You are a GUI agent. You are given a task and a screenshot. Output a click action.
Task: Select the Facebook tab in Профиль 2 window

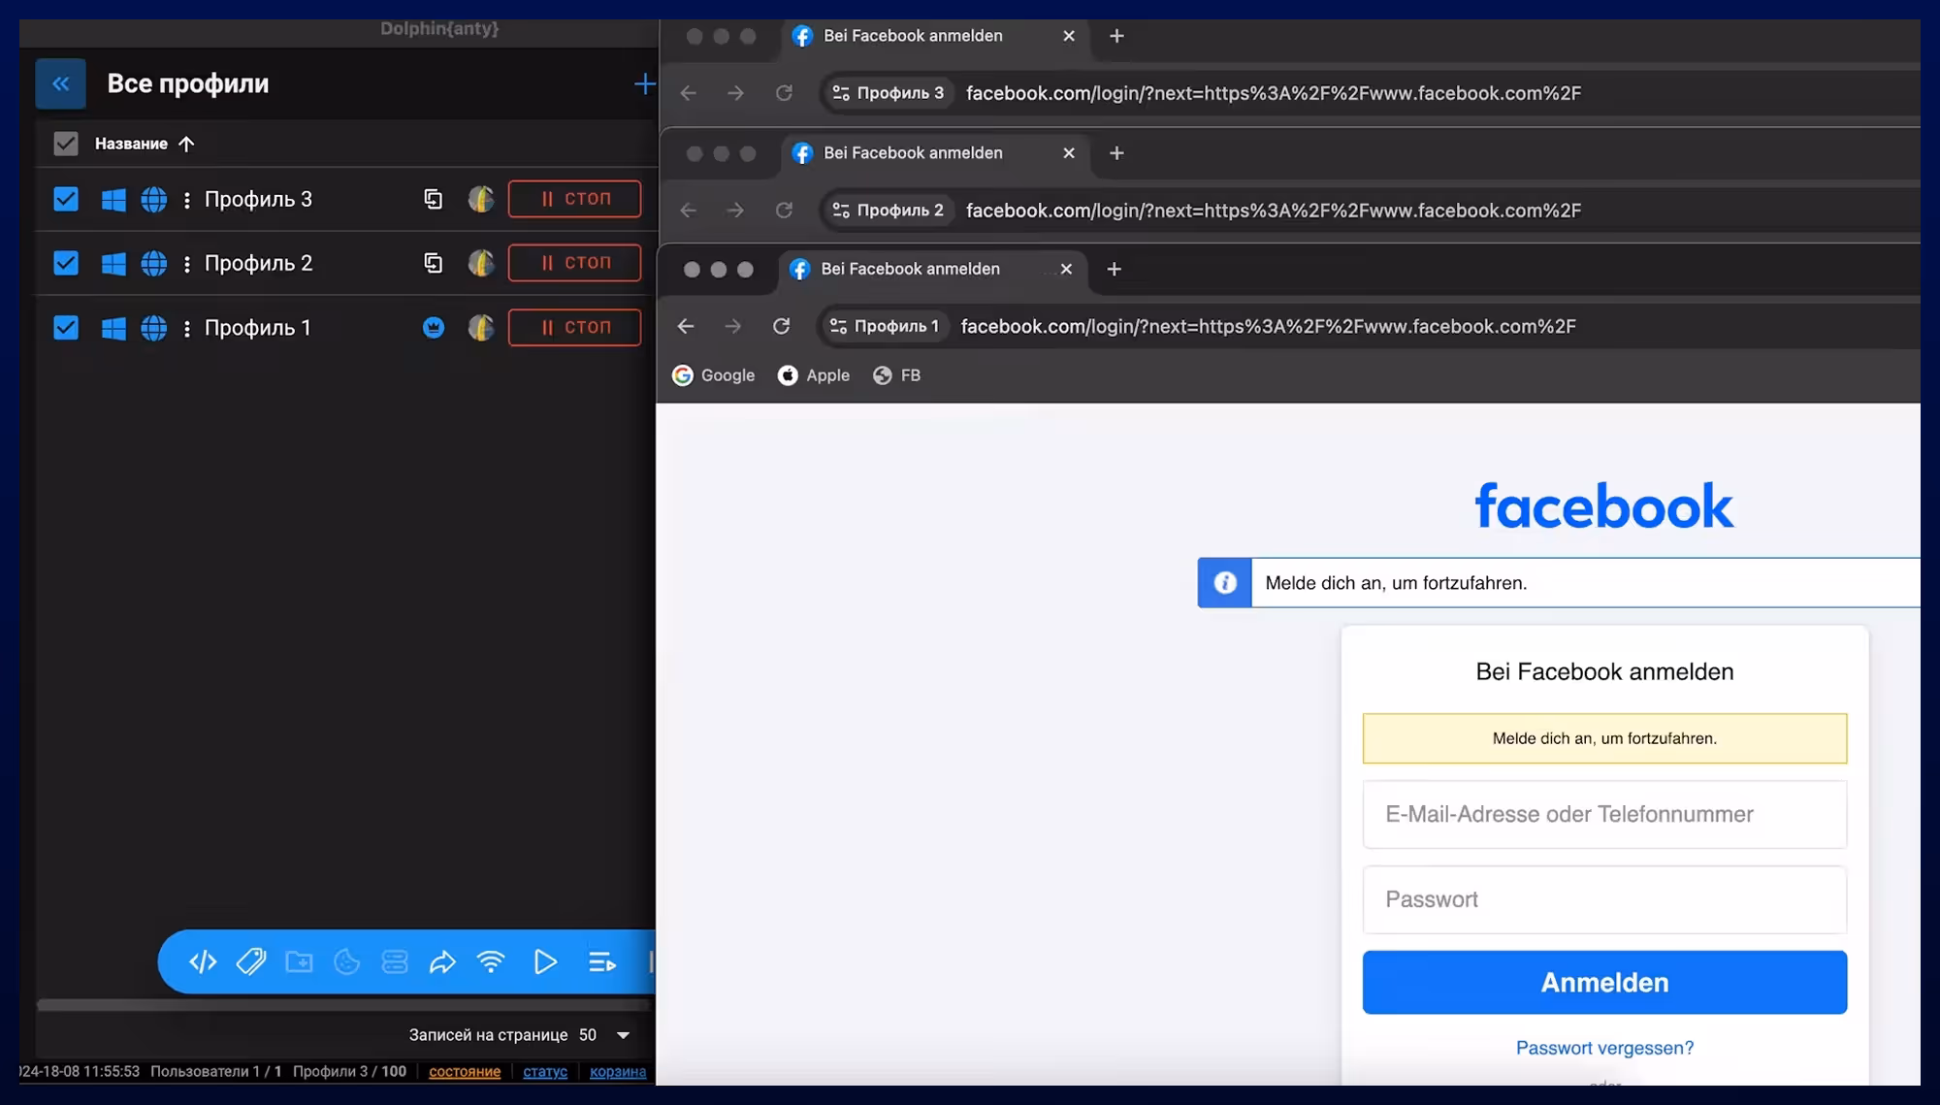(935, 153)
